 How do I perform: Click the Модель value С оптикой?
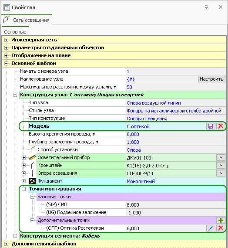[138, 126]
